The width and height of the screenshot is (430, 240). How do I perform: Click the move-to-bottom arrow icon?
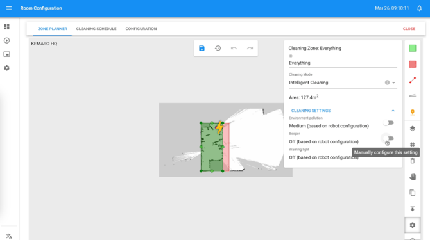pyautogui.click(x=413, y=209)
